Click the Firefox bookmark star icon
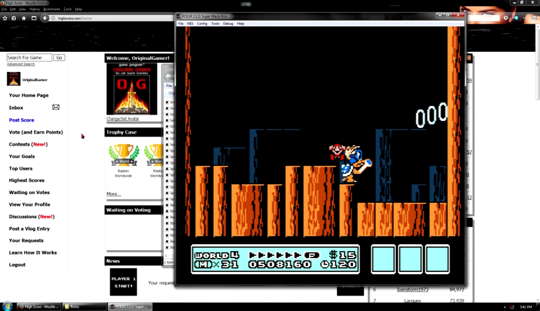The height and width of the screenshot is (311, 540). (x=5, y=18)
